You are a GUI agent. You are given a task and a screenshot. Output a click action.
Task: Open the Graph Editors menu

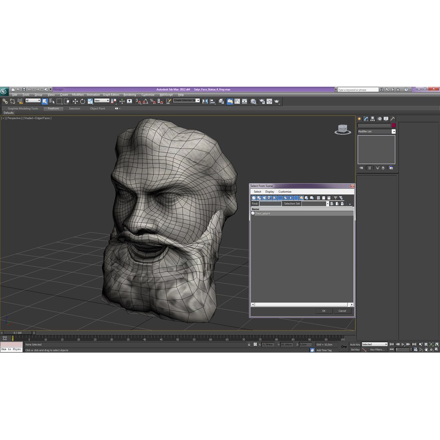pyautogui.click(x=111, y=95)
